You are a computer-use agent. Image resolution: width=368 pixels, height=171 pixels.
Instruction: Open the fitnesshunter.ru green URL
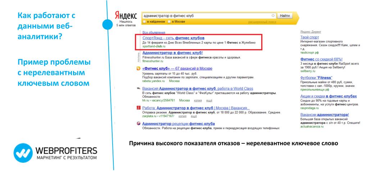pos(153,61)
